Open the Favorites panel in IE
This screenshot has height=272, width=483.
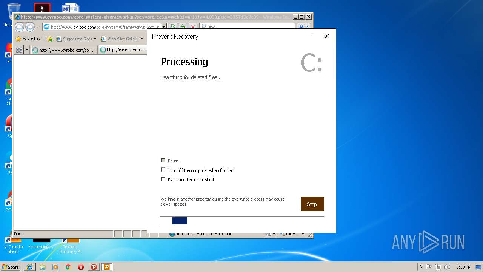pyautogui.click(x=28, y=39)
